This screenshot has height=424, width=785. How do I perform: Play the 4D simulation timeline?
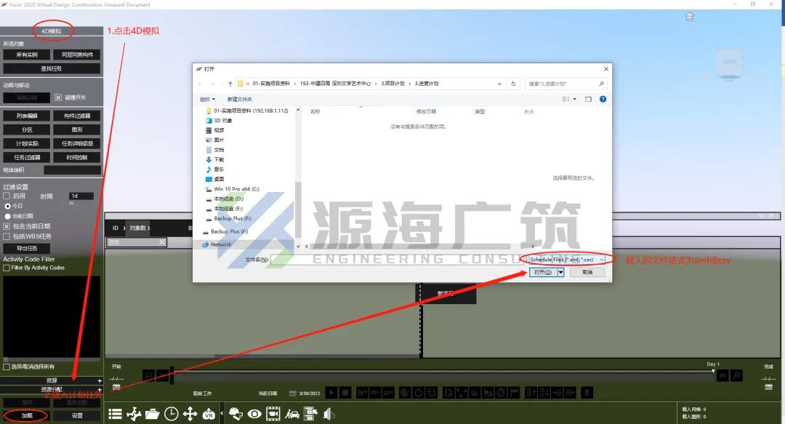(331, 393)
